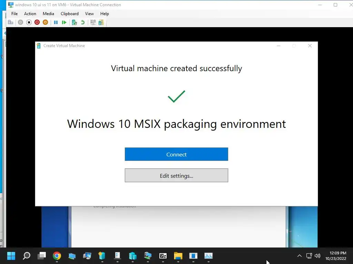
Task: Click the blue Connect button
Action: 176,154
